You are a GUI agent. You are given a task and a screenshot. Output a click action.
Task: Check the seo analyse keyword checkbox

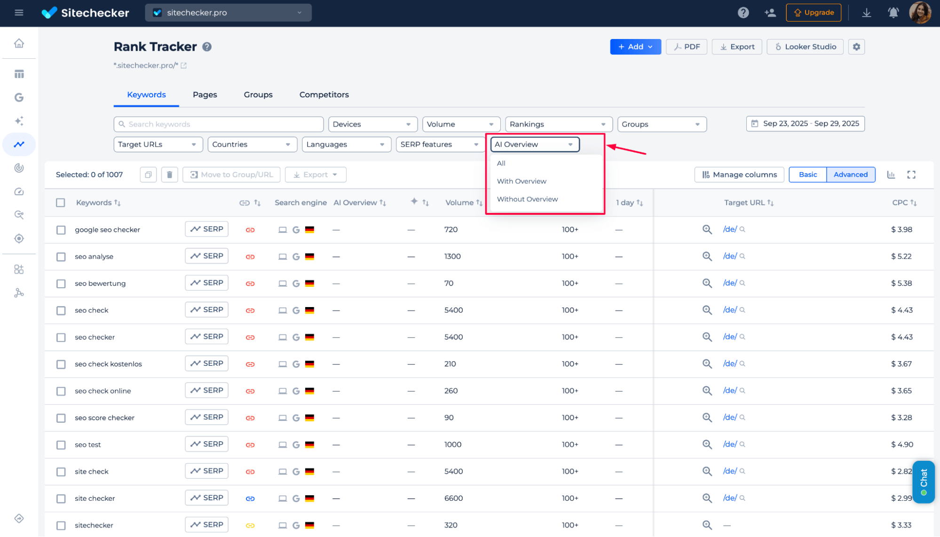point(61,257)
